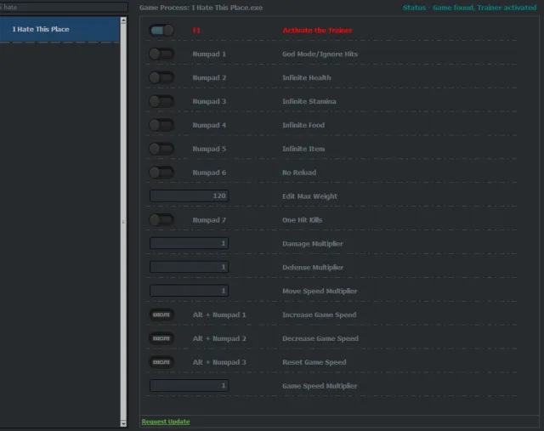Click Execute button for Increase Game Speed

(161, 315)
